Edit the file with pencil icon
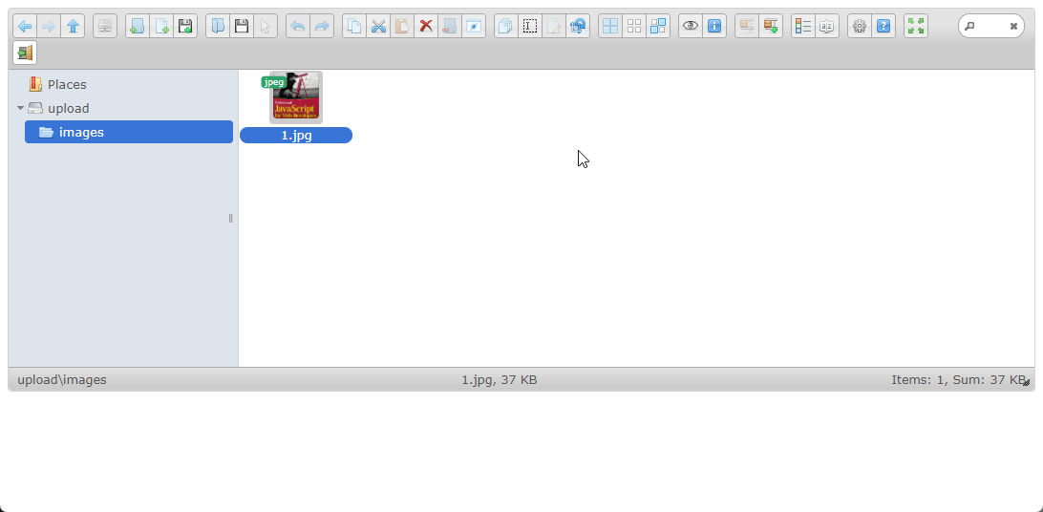Image resolution: width=1043 pixels, height=512 pixels. click(554, 26)
